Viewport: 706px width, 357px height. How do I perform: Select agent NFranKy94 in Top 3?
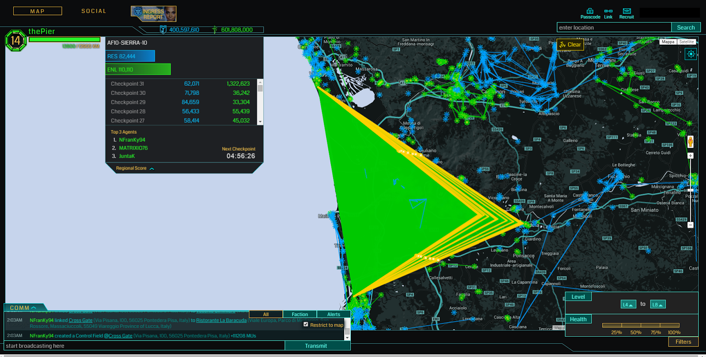(132, 140)
